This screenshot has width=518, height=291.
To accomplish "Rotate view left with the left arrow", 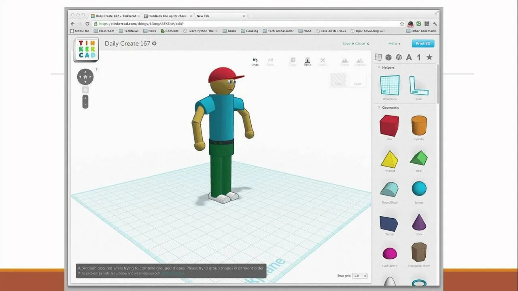I will coord(80,77).
